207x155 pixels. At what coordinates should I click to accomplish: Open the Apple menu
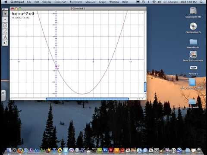point(6,2)
